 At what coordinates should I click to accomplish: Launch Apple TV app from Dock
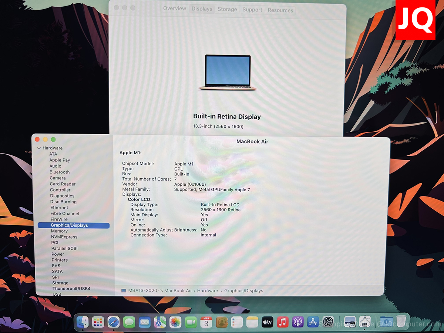coord(268,322)
